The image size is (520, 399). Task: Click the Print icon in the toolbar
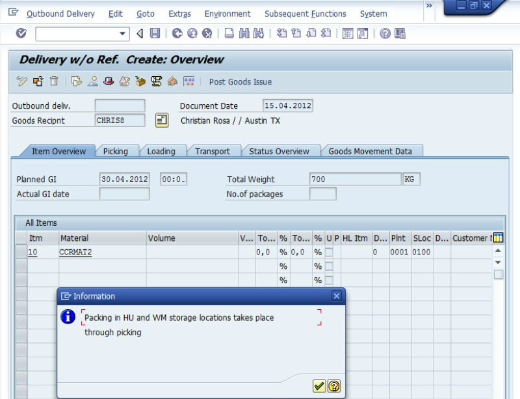pyautogui.click(x=229, y=33)
